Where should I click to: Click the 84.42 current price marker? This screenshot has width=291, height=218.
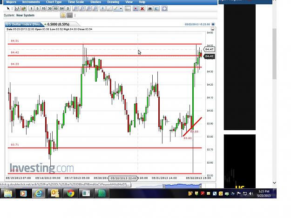click(x=210, y=56)
